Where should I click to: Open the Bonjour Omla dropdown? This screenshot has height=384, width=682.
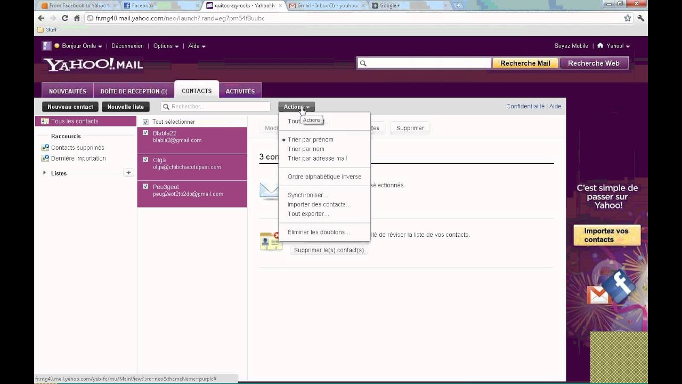point(82,46)
